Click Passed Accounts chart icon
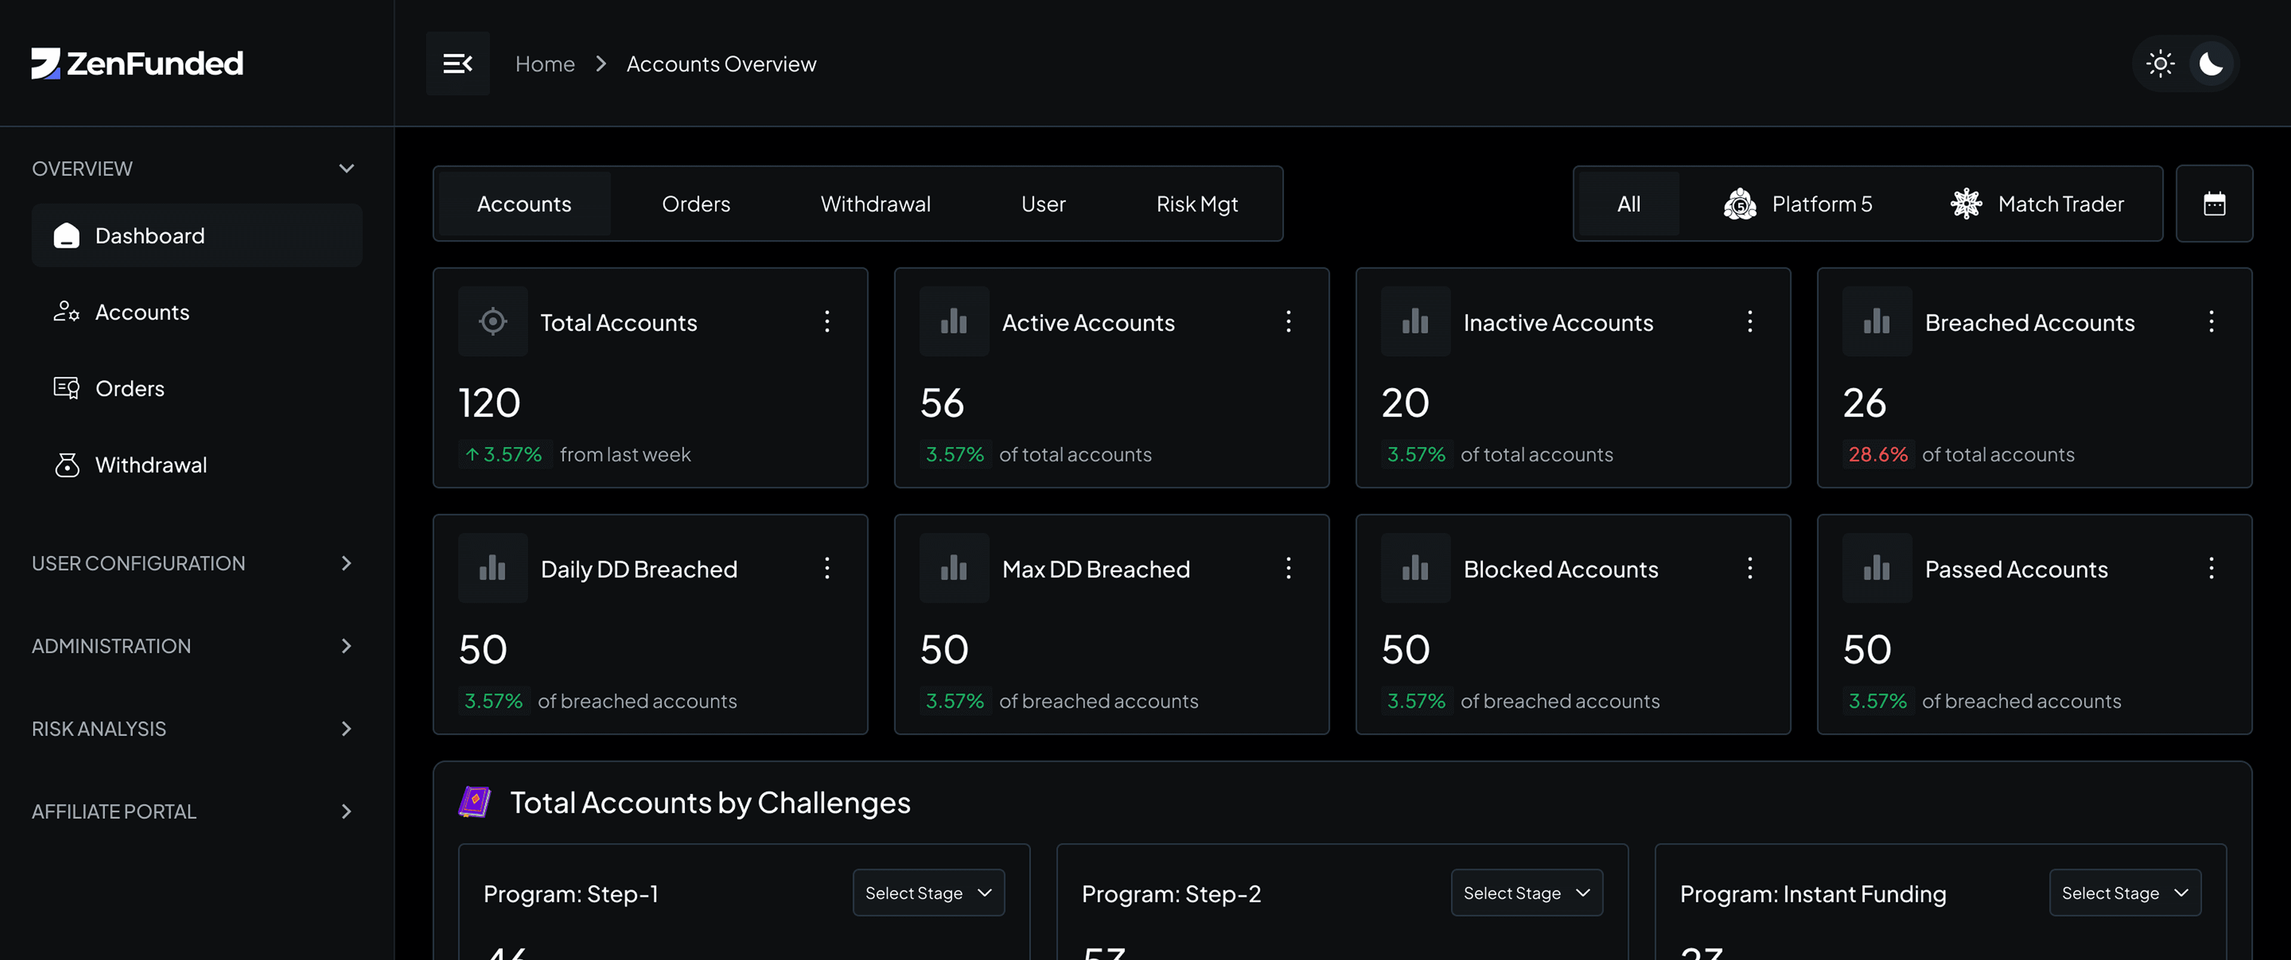Image resolution: width=2291 pixels, height=960 pixels. 1878,568
